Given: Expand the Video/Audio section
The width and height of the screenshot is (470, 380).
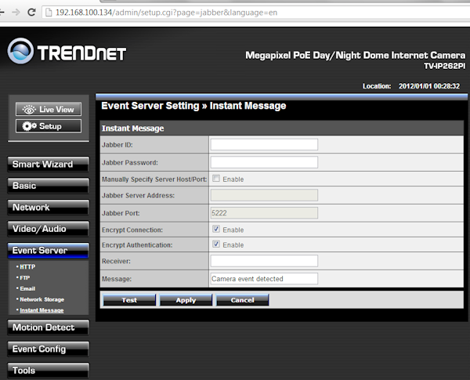Looking at the screenshot, I should (x=49, y=229).
